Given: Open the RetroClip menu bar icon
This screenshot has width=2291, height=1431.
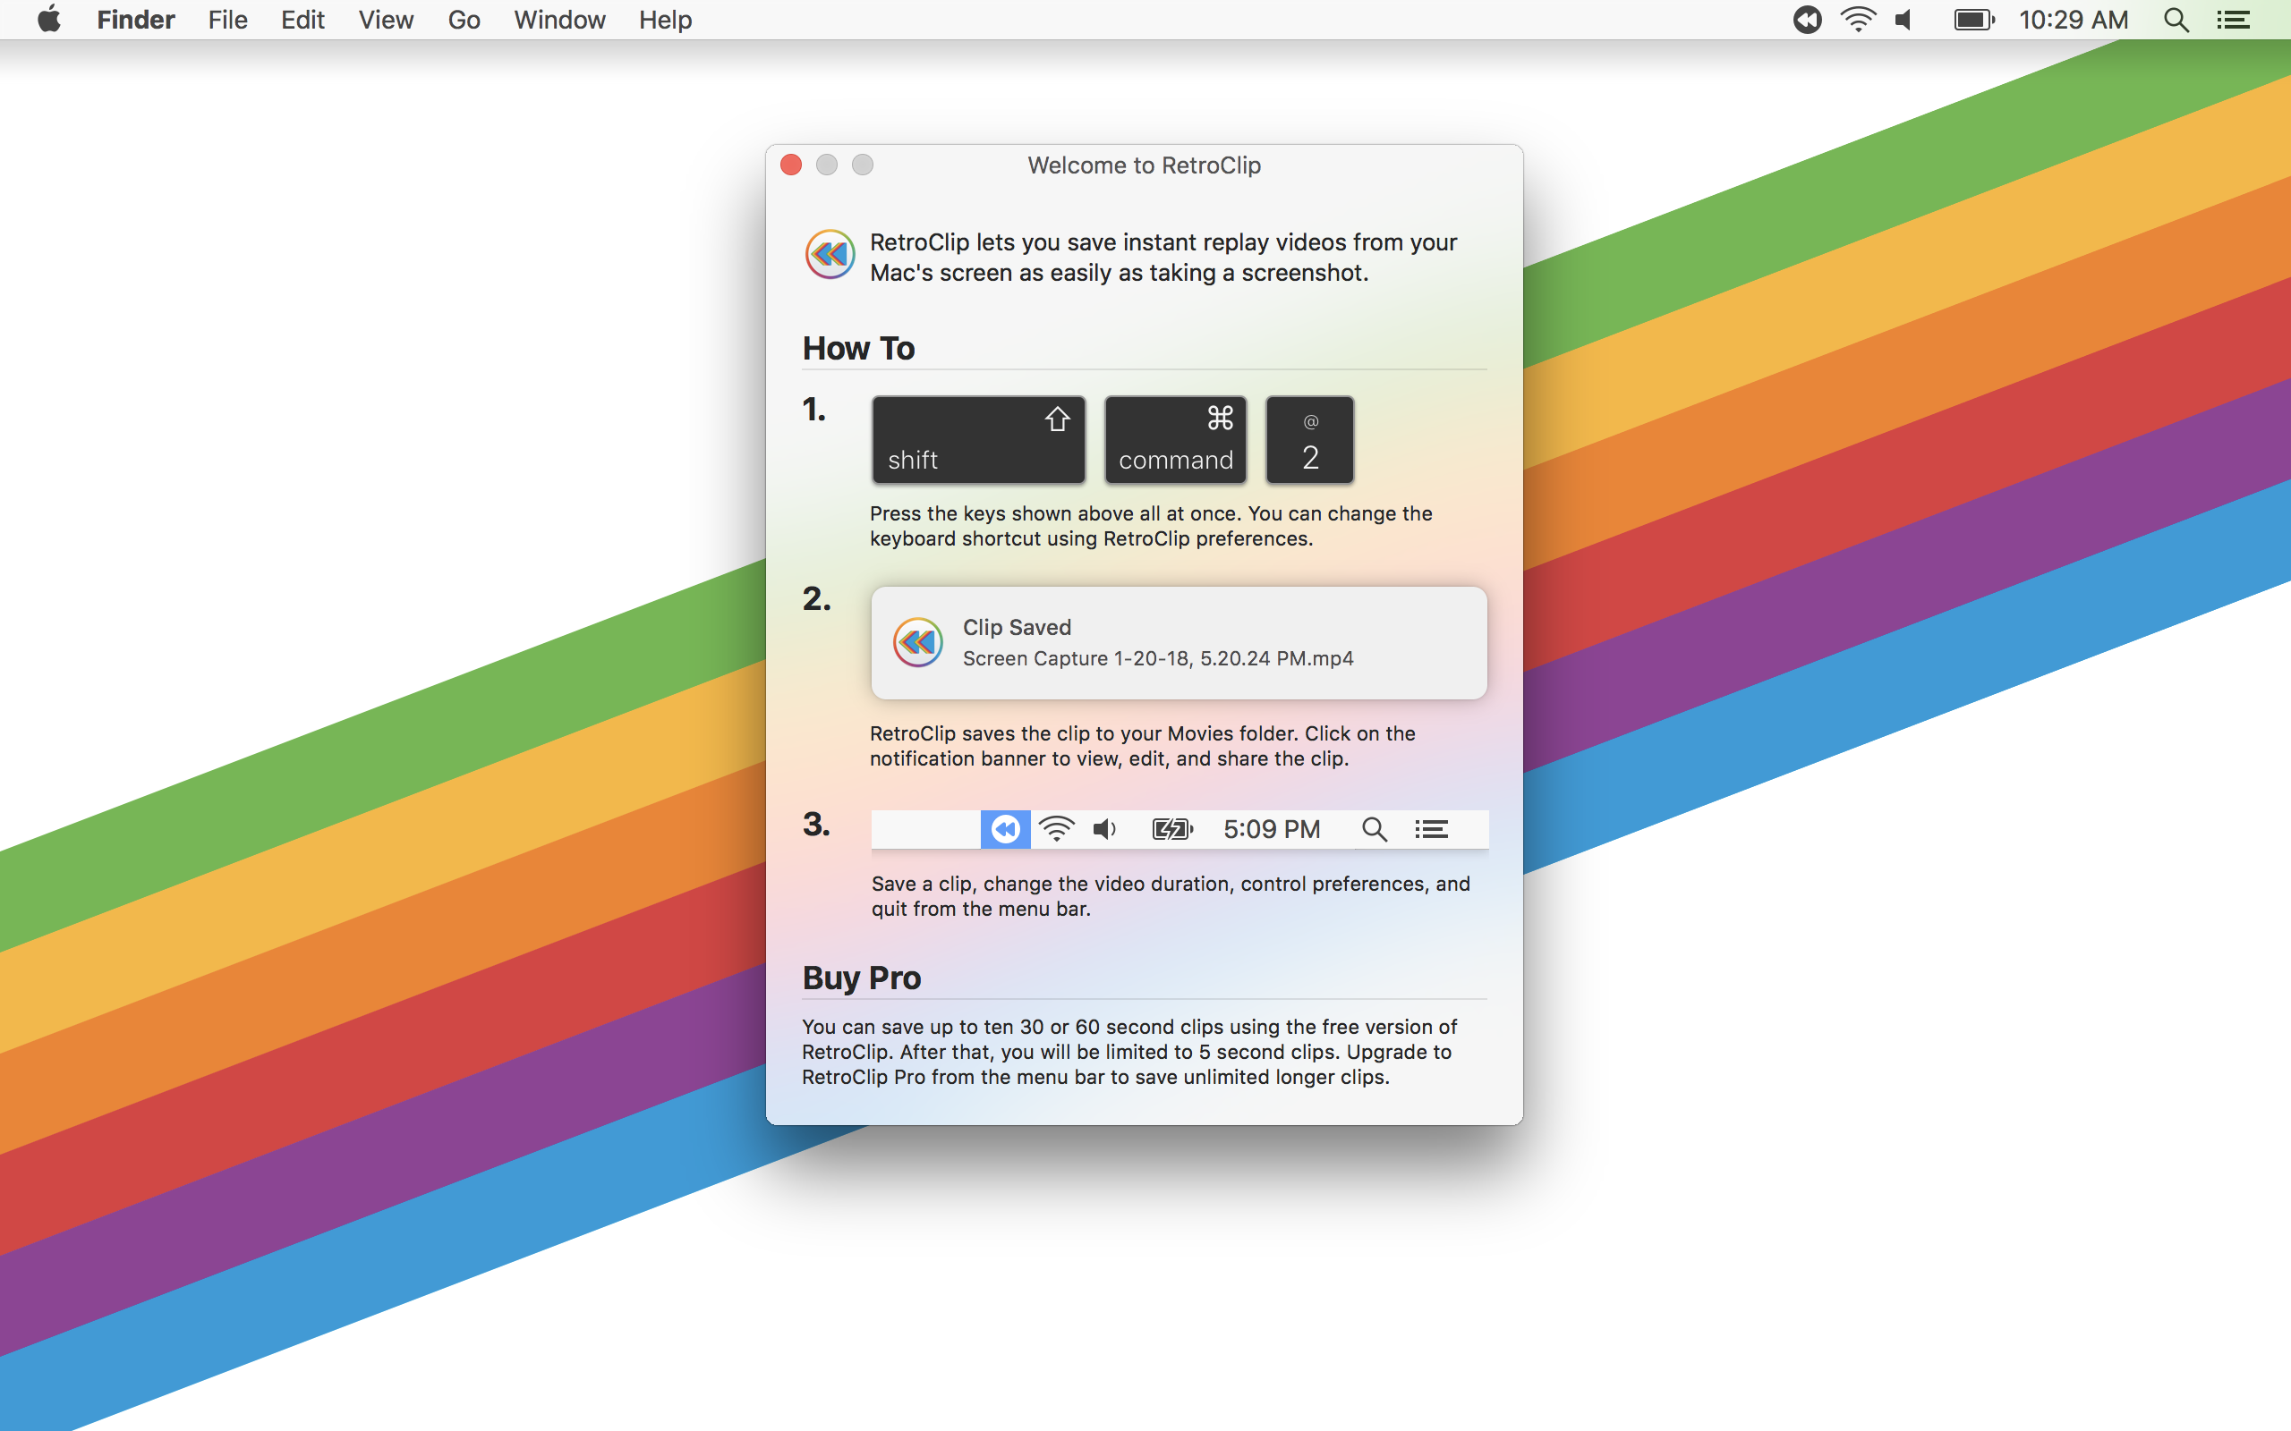Looking at the screenshot, I should [x=1806, y=20].
